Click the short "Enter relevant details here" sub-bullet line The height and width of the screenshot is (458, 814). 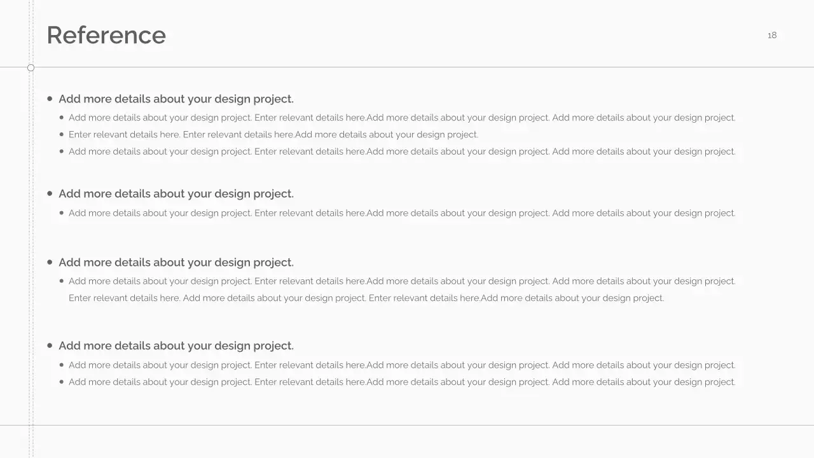(x=273, y=135)
